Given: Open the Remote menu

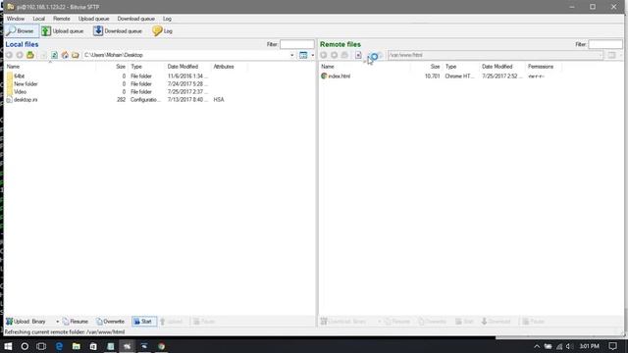Looking at the screenshot, I should pos(61,19).
